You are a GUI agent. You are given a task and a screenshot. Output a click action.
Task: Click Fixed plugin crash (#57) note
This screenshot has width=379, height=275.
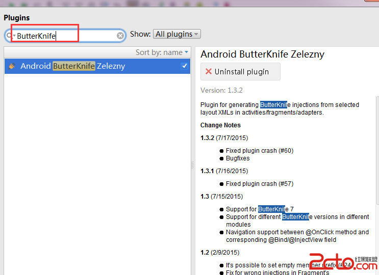tap(260, 184)
